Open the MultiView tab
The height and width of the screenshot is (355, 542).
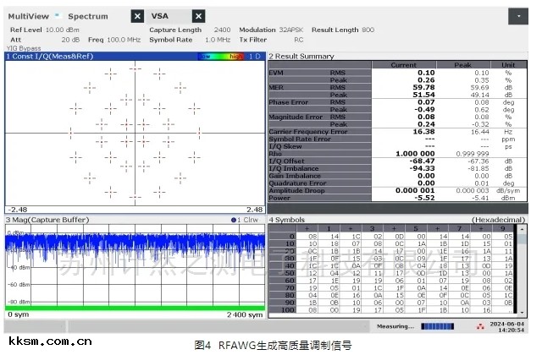coord(28,16)
